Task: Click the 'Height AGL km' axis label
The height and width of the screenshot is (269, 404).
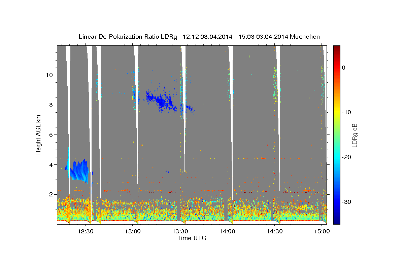Action: (x=39, y=134)
